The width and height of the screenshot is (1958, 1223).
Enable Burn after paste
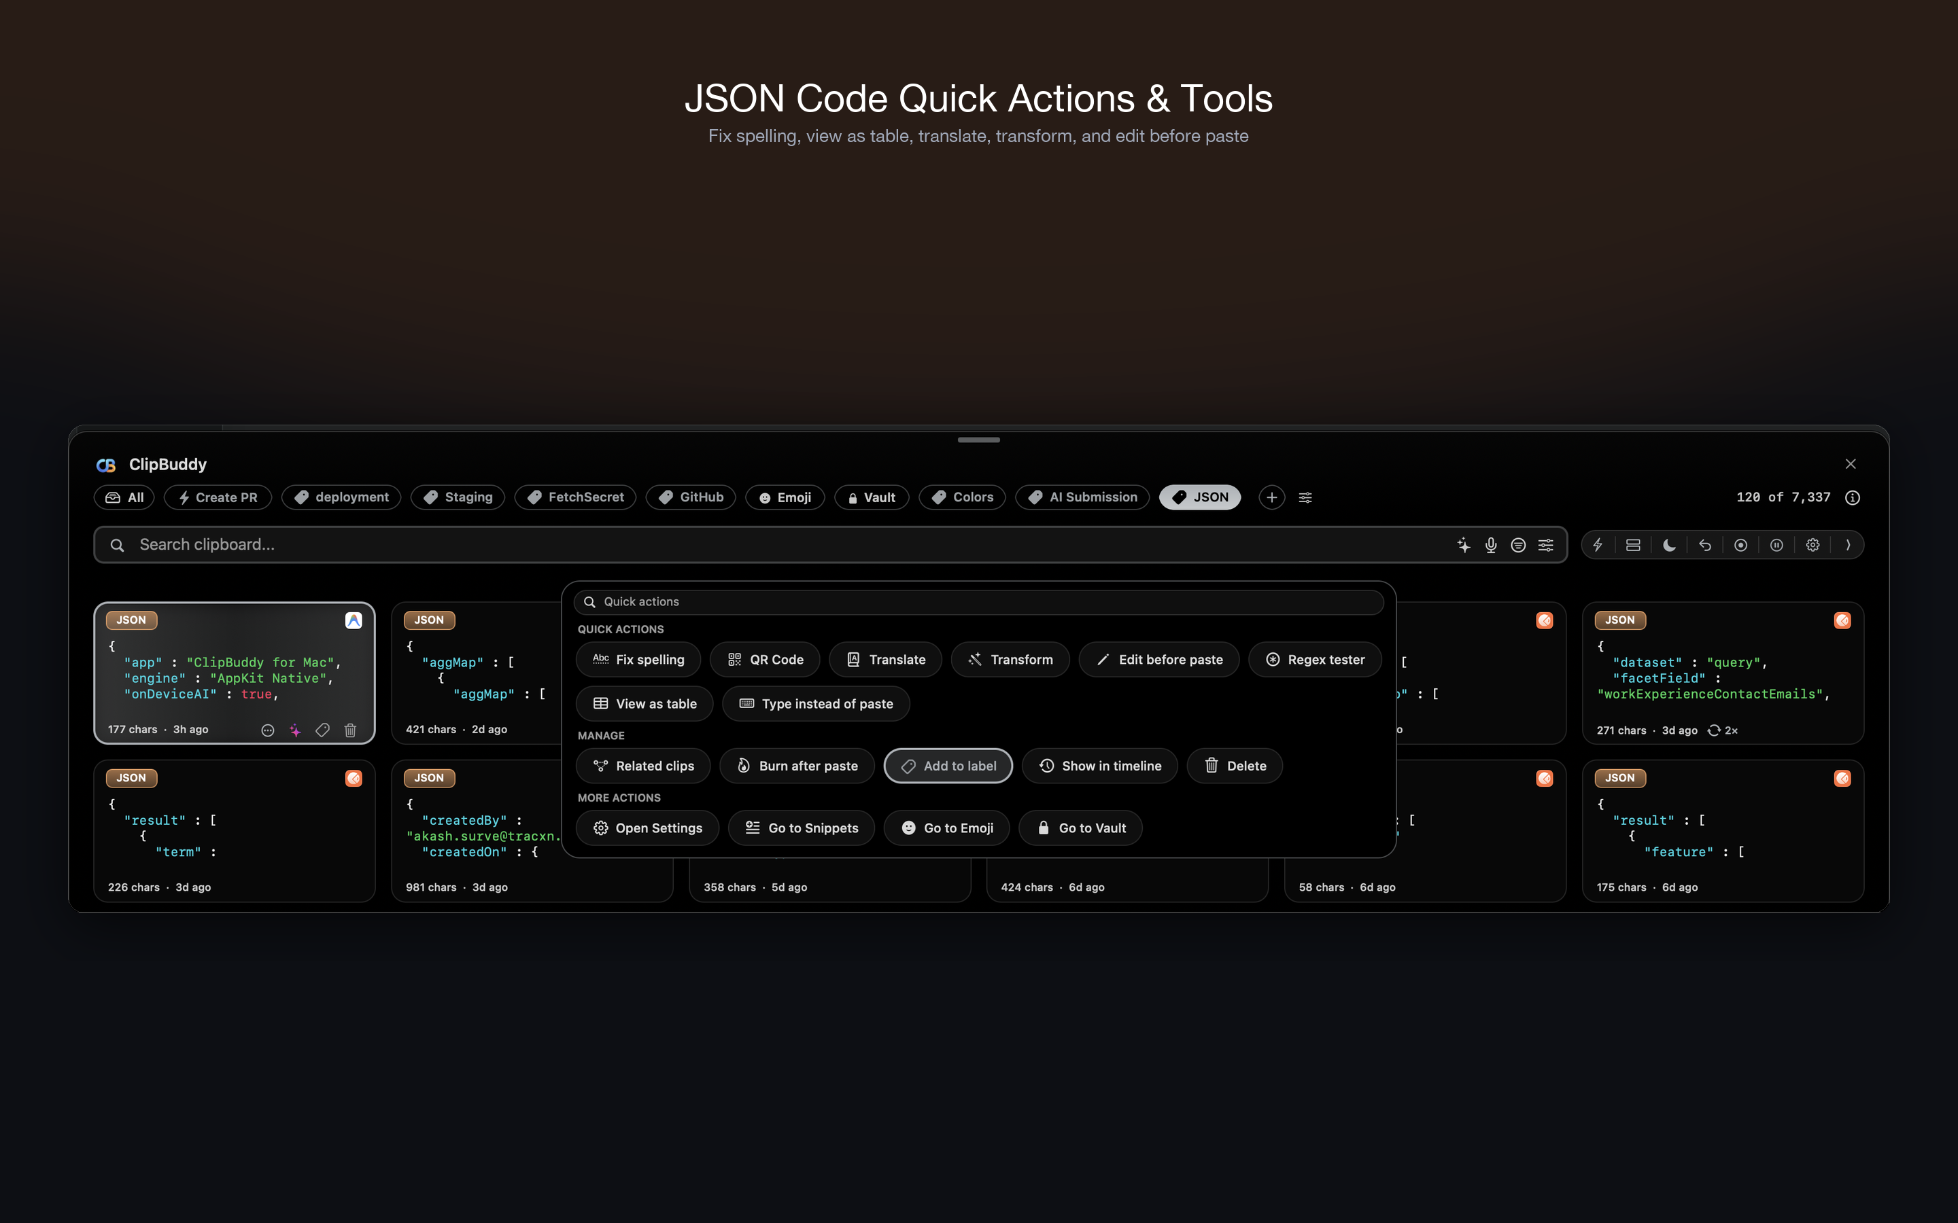coord(797,766)
